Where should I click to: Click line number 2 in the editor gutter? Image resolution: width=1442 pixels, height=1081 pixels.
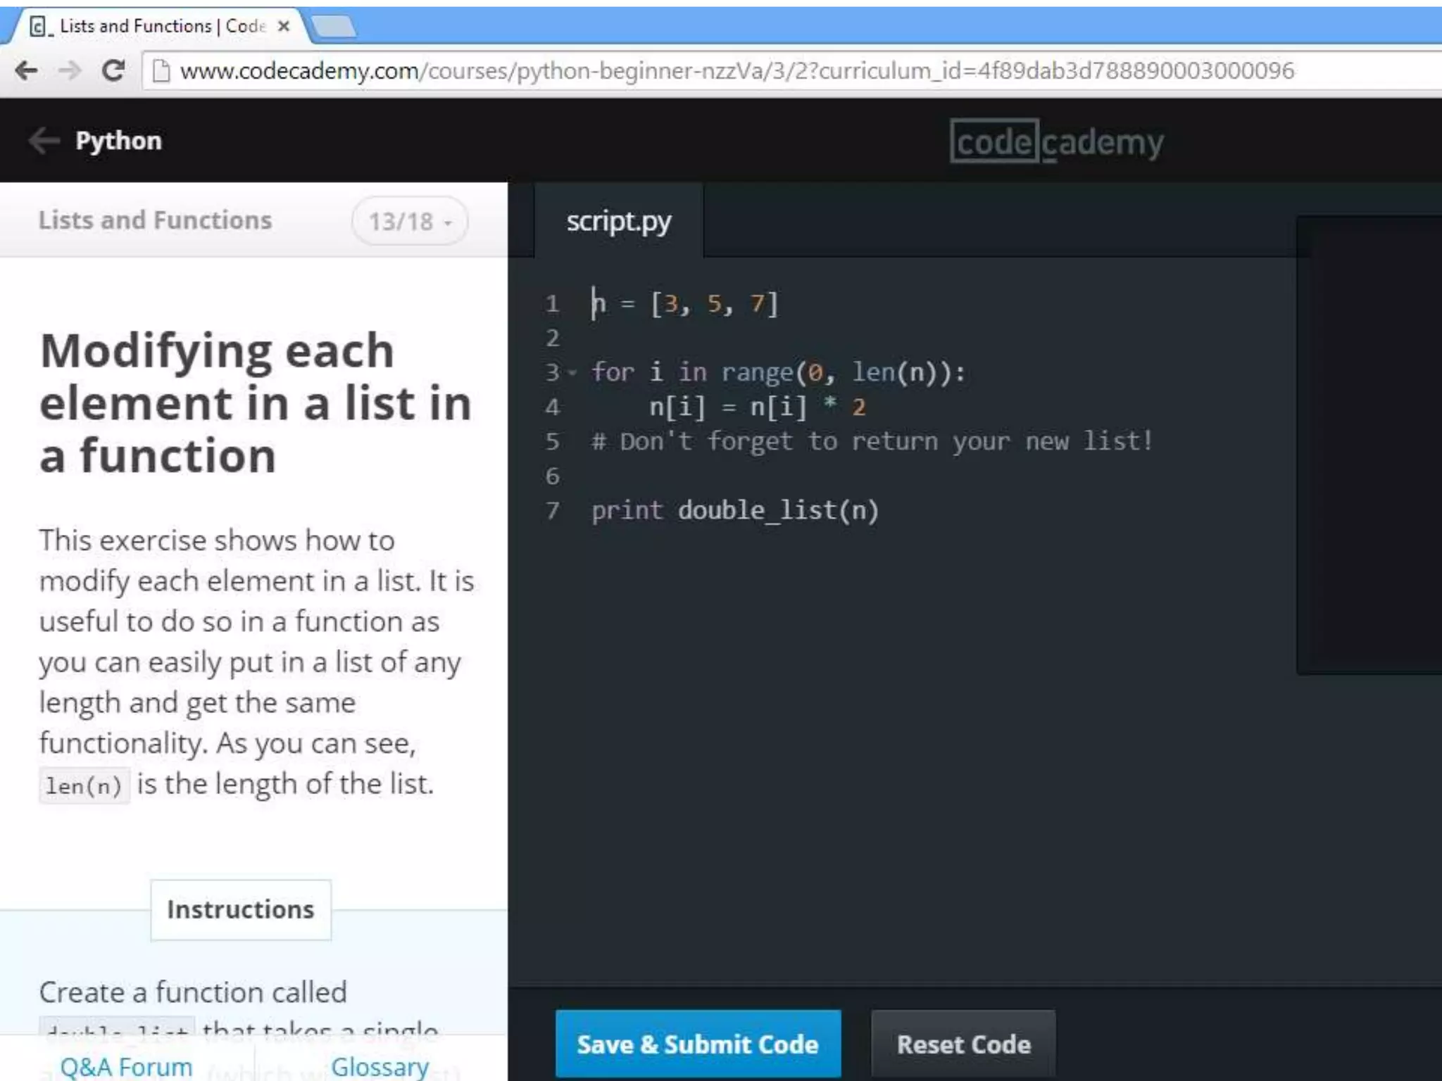[x=552, y=339]
